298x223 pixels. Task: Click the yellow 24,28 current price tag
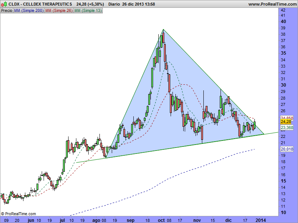tap(286, 122)
